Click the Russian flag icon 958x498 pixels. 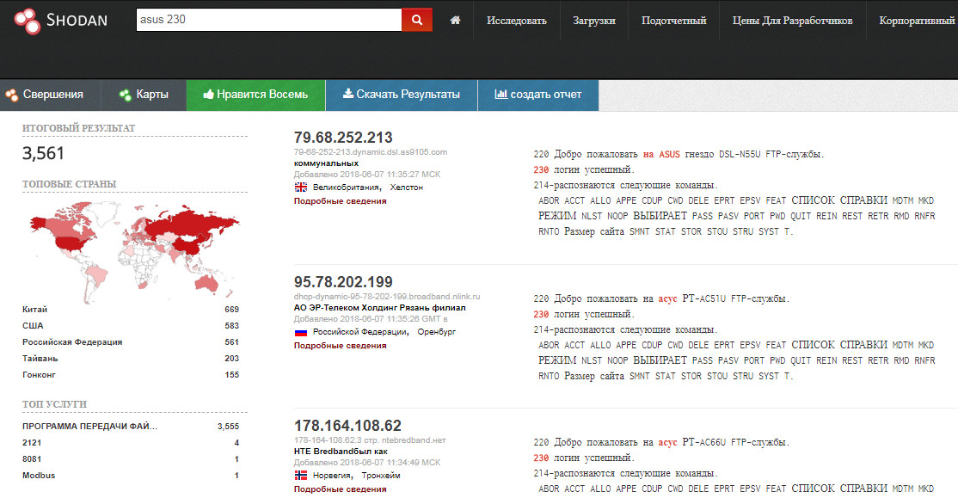301,331
